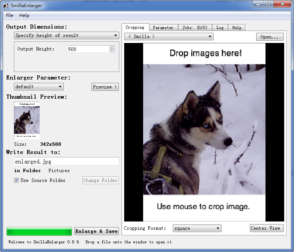Click the Open... button
Viewport: 294px width, 252px height.
coord(269,37)
